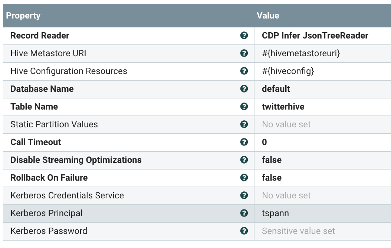Image resolution: width=391 pixels, height=248 pixels.
Task: Click the Kerberos Credentials Service help icon
Action: [244, 195]
